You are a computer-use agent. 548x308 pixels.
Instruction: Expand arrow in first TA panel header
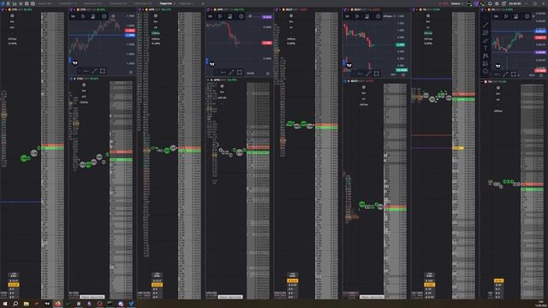click(x=417, y=9)
